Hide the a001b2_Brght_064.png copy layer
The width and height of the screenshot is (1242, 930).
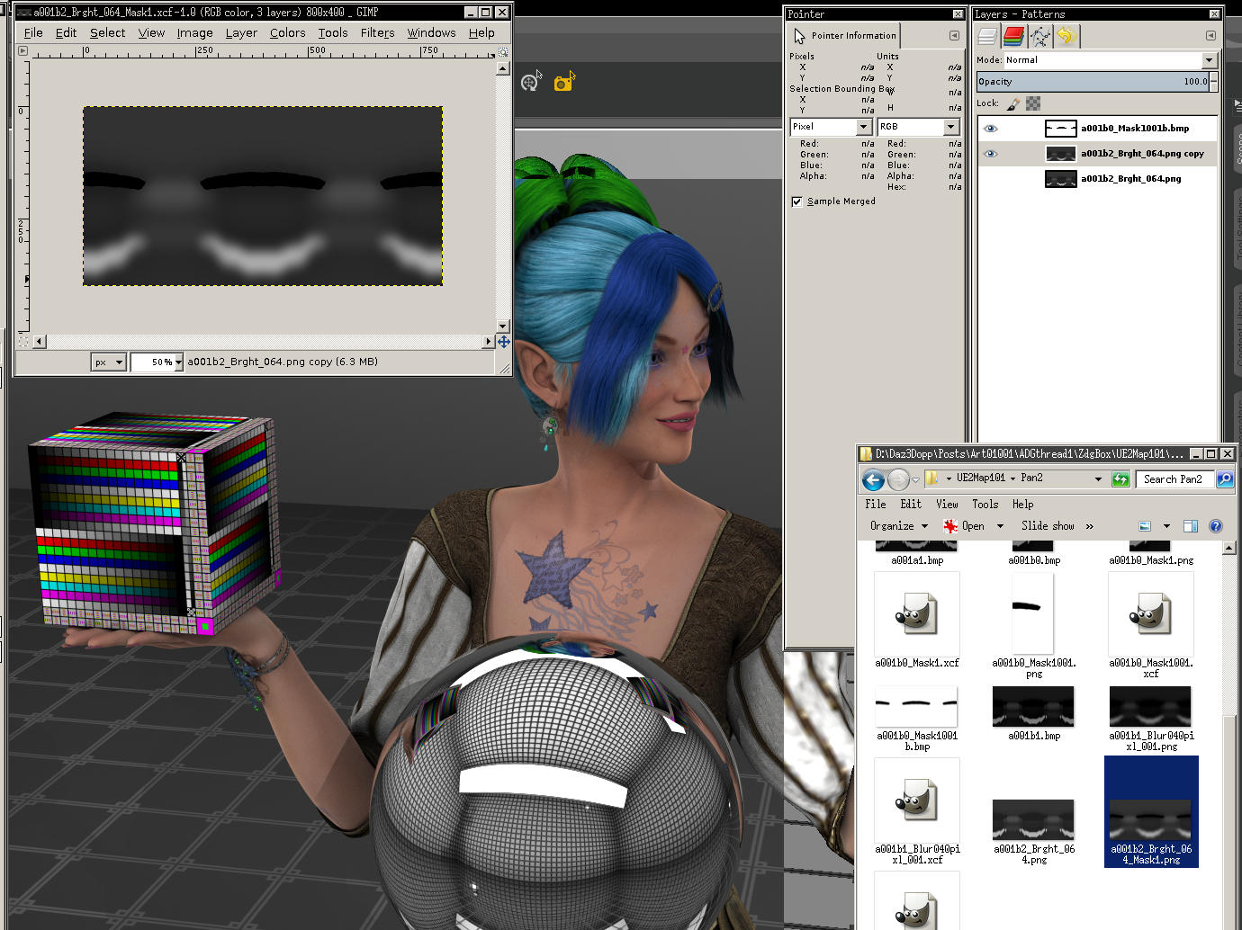(x=991, y=154)
